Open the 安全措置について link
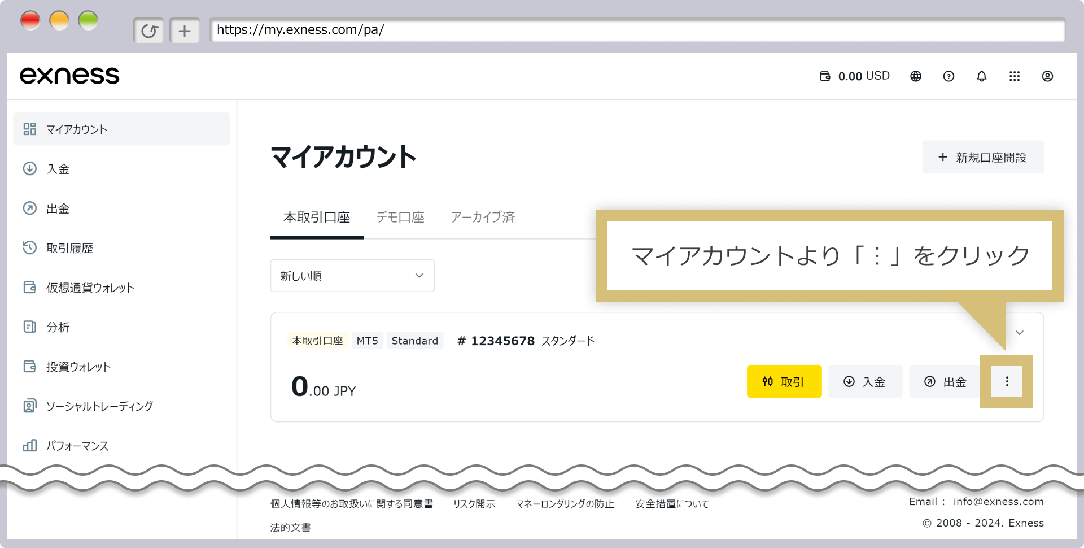This screenshot has width=1084, height=548. coord(672,503)
